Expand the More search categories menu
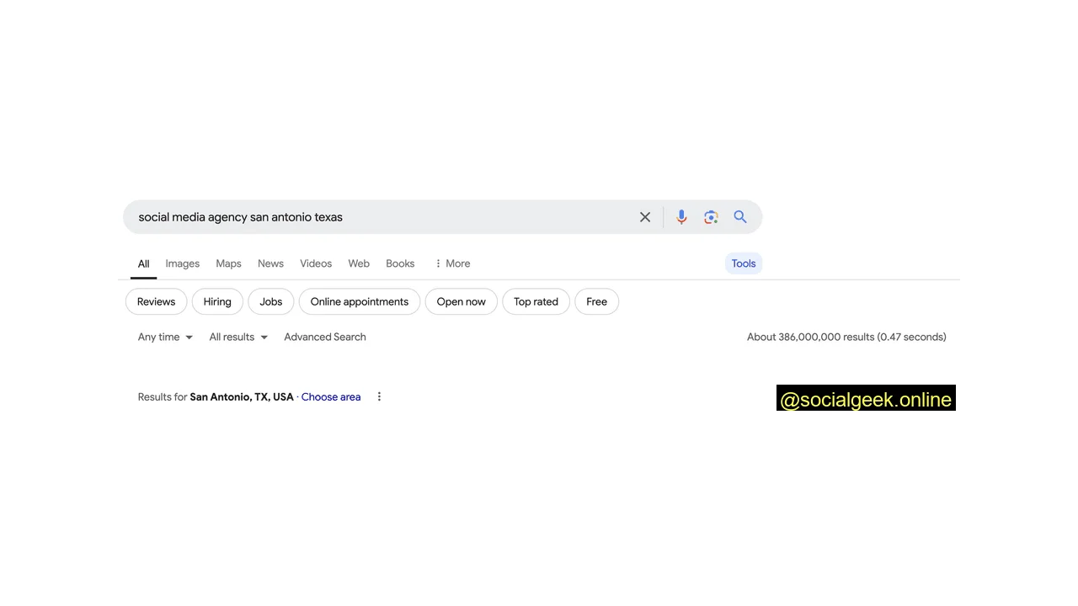The height and width of the screenshot is (606, 1078). click(452, 263)
